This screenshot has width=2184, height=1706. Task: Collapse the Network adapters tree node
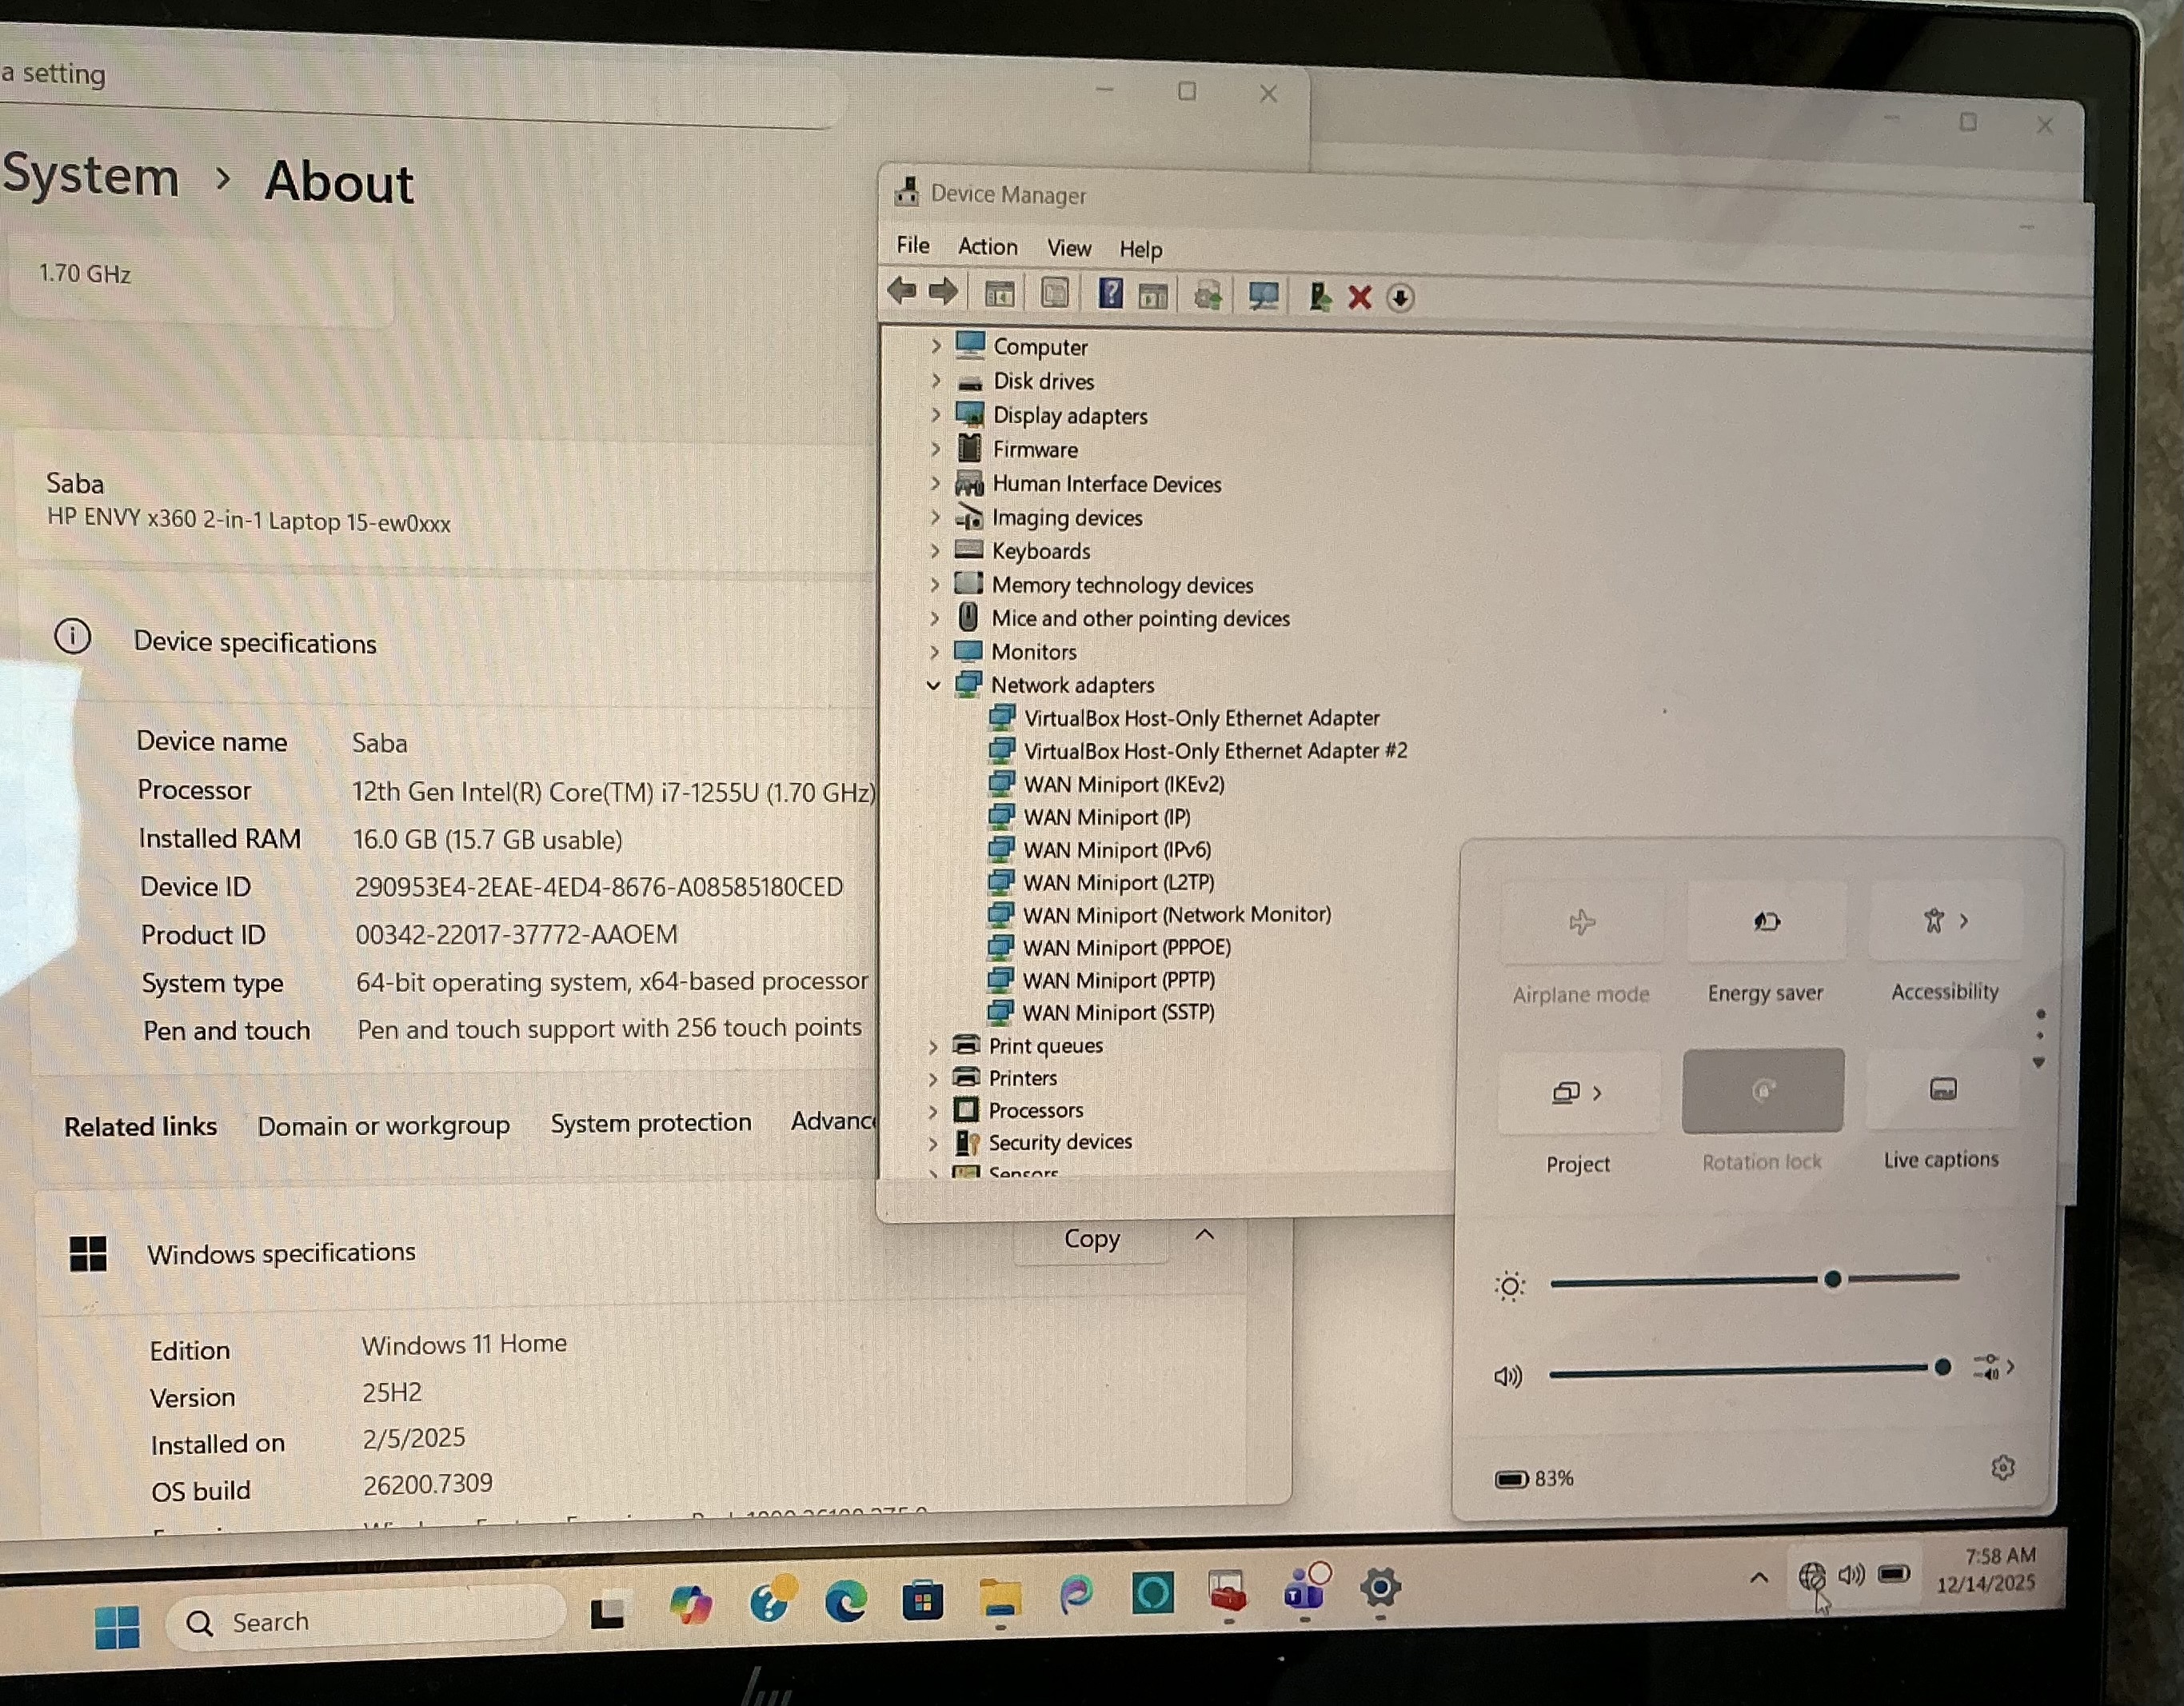933,685
